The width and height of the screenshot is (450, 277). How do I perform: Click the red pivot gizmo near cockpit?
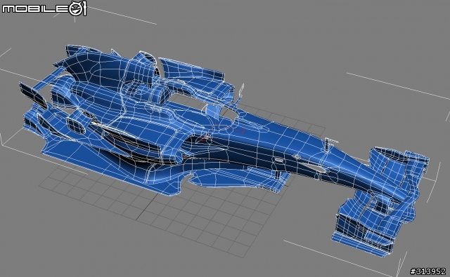(222, 133)
